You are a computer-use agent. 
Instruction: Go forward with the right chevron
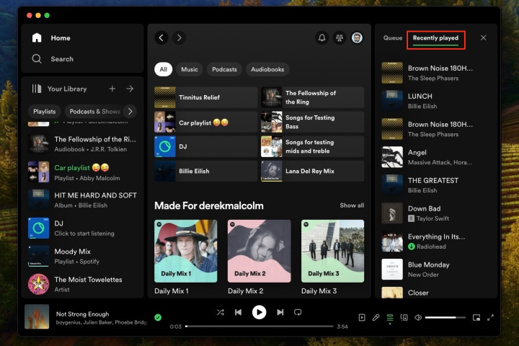click(x=179, y=37)
